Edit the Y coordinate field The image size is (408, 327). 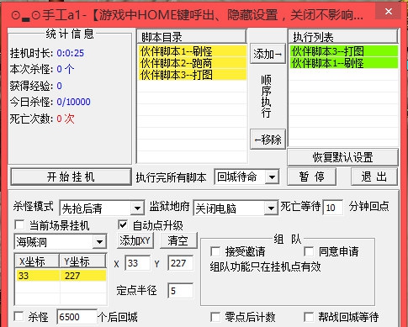pyautogui.click(x=181, y=263)
